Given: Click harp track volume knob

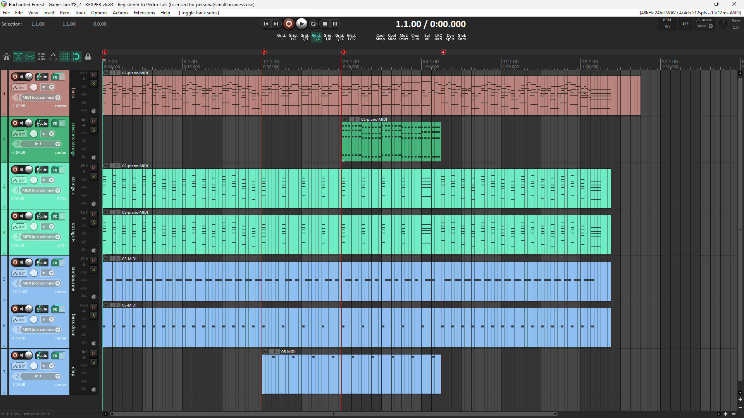Looking at the screenshot, I should tap(29, 77).
